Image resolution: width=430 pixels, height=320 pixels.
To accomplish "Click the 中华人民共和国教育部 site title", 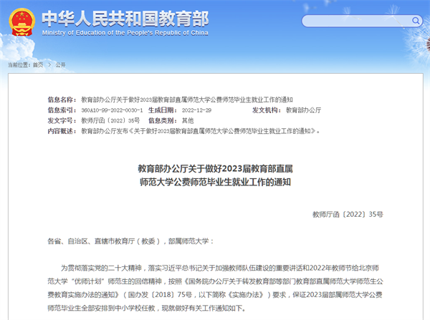I will [x=125, y=19].
